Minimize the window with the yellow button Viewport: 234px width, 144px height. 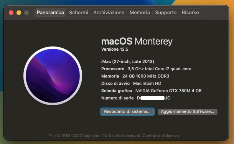click(x=19, y=13)
